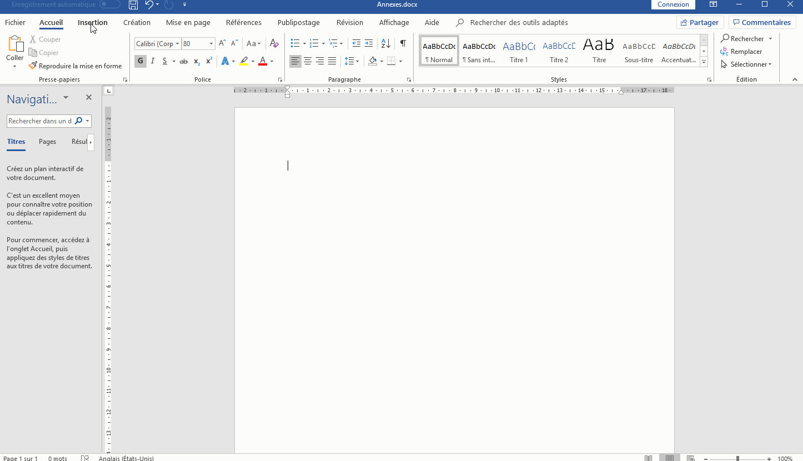Open line spacing options

pos(352,61)
